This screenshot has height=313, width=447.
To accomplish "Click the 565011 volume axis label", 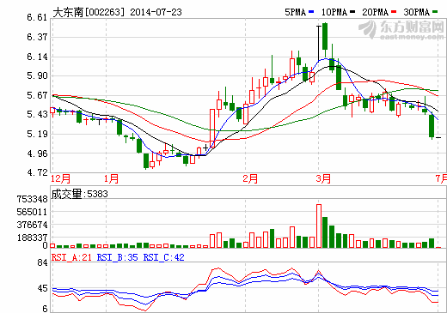I will (x=32, y=212).
